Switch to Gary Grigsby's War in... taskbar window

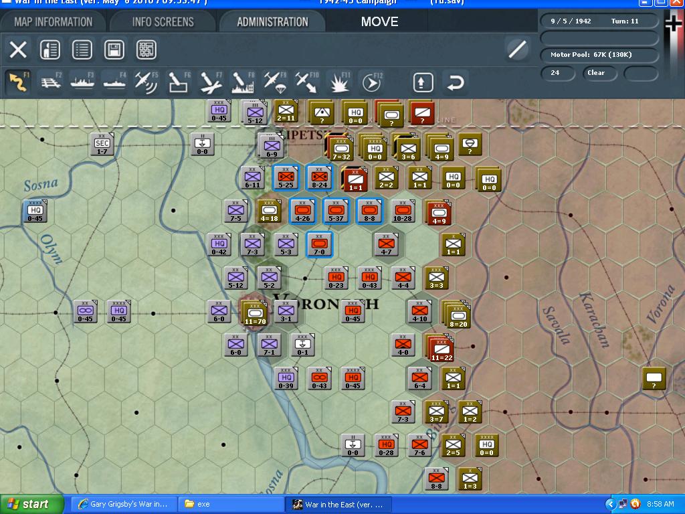(124, 505)
